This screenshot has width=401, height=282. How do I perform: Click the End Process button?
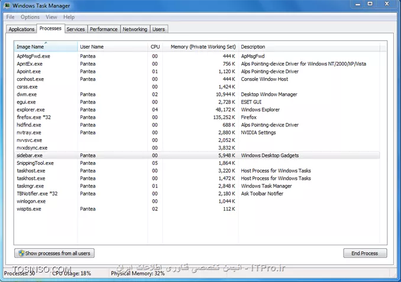[x=365, y=254]
